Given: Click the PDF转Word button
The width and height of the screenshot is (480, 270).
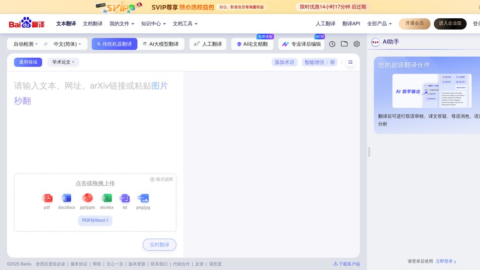Looking at the screenshot, I should coord(95,220).
